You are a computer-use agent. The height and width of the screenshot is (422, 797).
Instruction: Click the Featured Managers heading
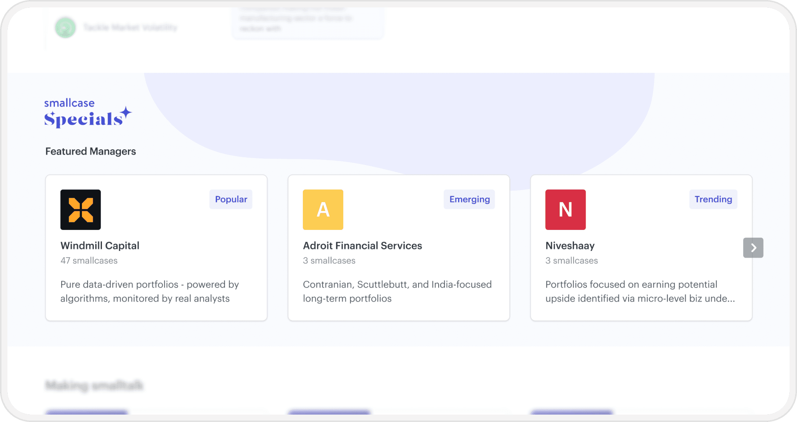90,151
